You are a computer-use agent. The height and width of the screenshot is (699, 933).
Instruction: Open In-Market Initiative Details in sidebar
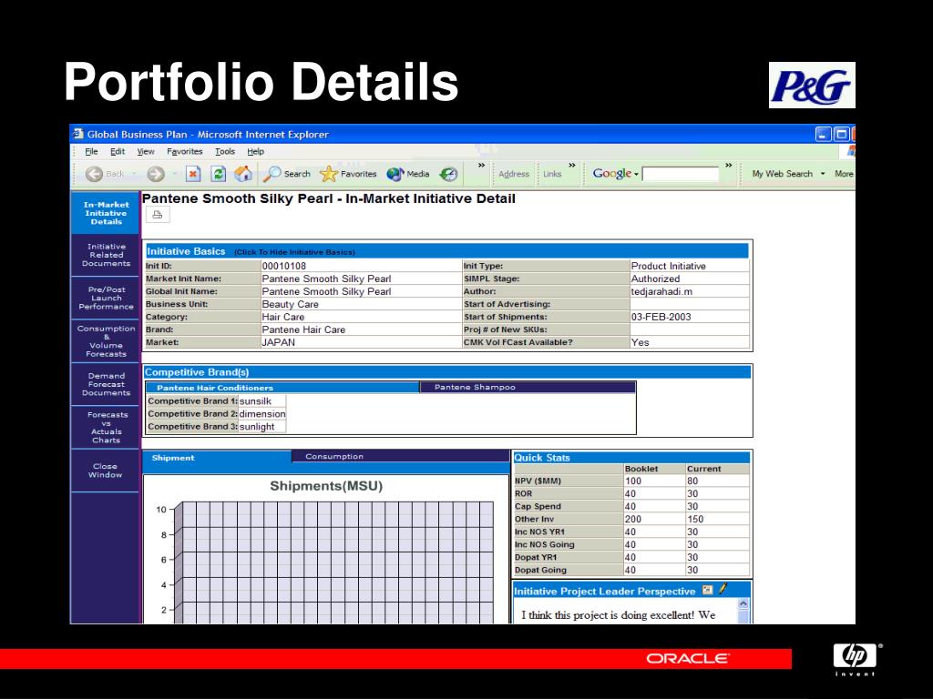106,213
